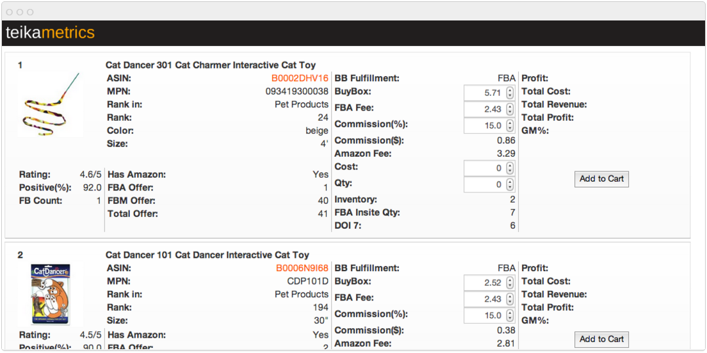Image resolution: width=707 pixels, height=353 pixels.
Task: Open the Cat Charmer toy thumbnail
Action: [x=51, y=104]
